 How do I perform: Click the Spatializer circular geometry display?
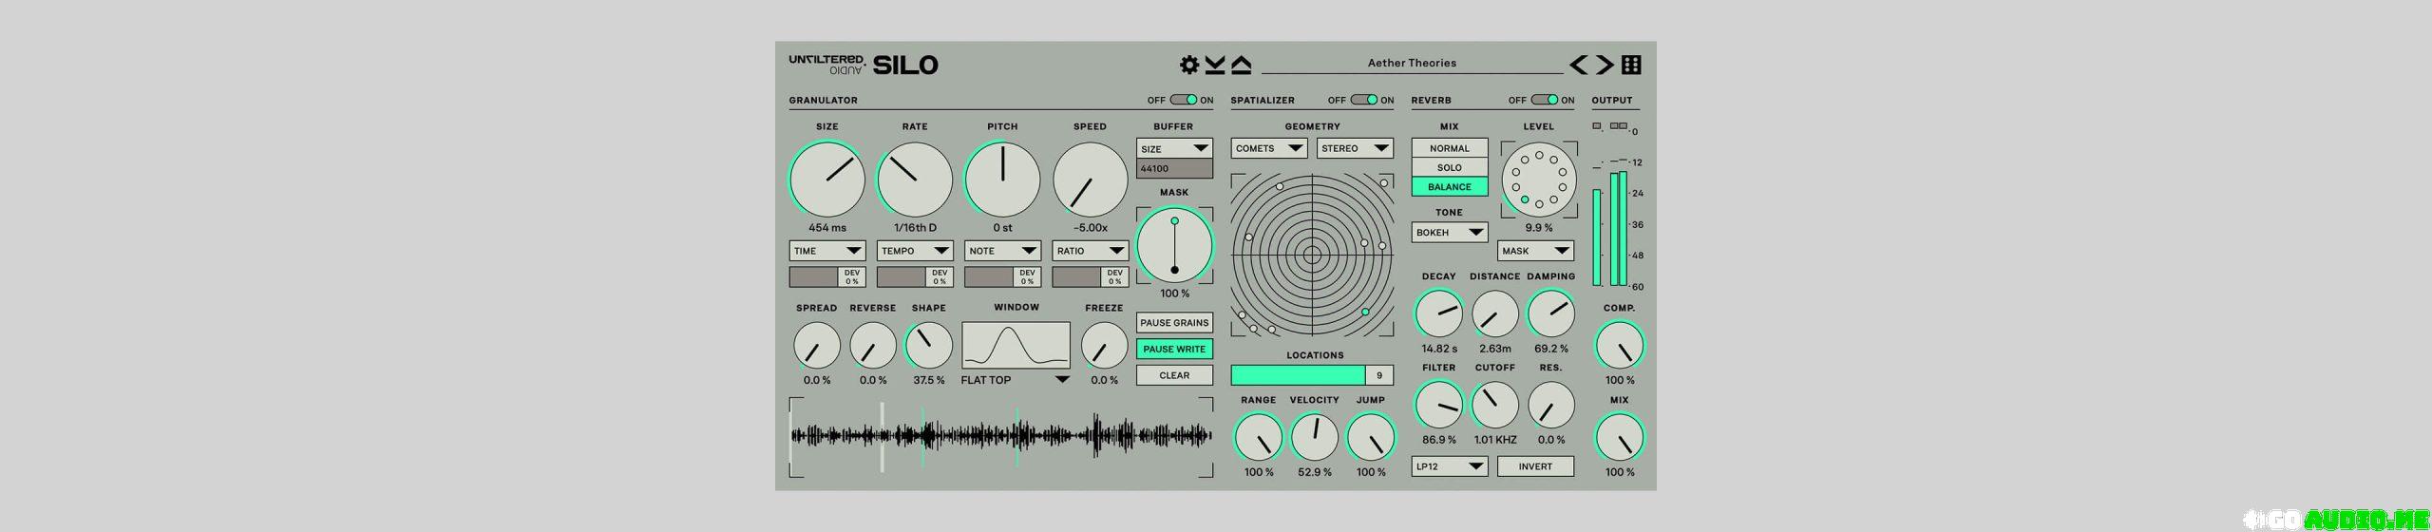point(1312,255)
